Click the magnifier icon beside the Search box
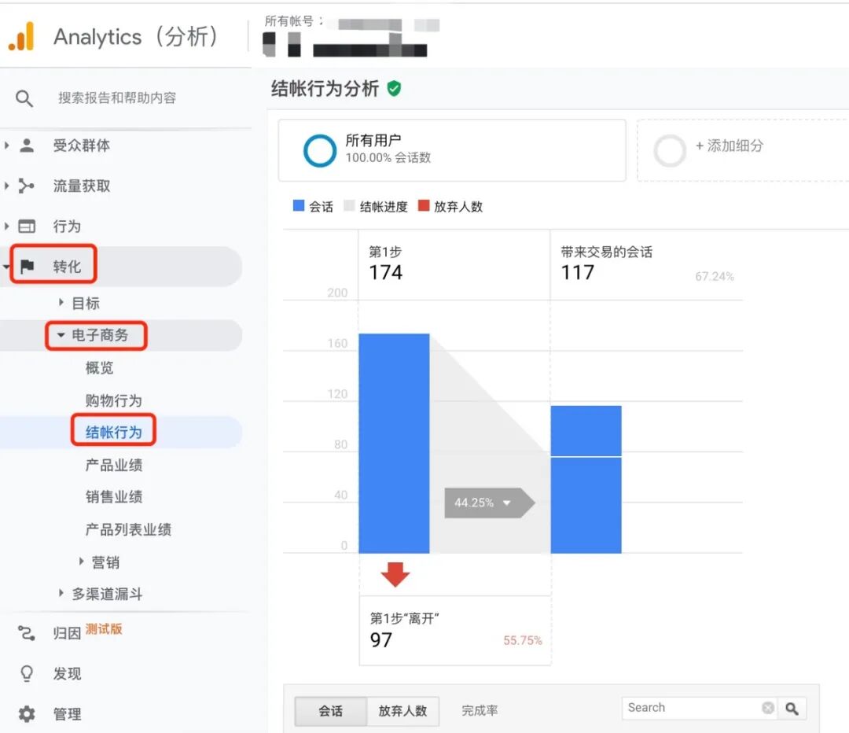This screenshot has width=849, height=733. [793, 708]
